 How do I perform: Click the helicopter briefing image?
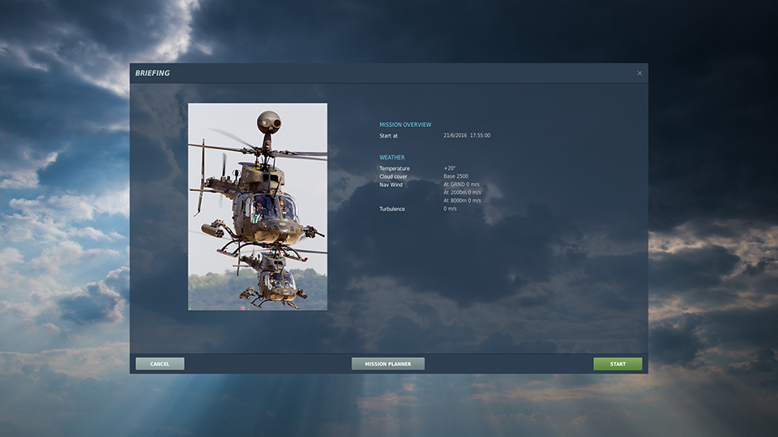coord(258,206)
